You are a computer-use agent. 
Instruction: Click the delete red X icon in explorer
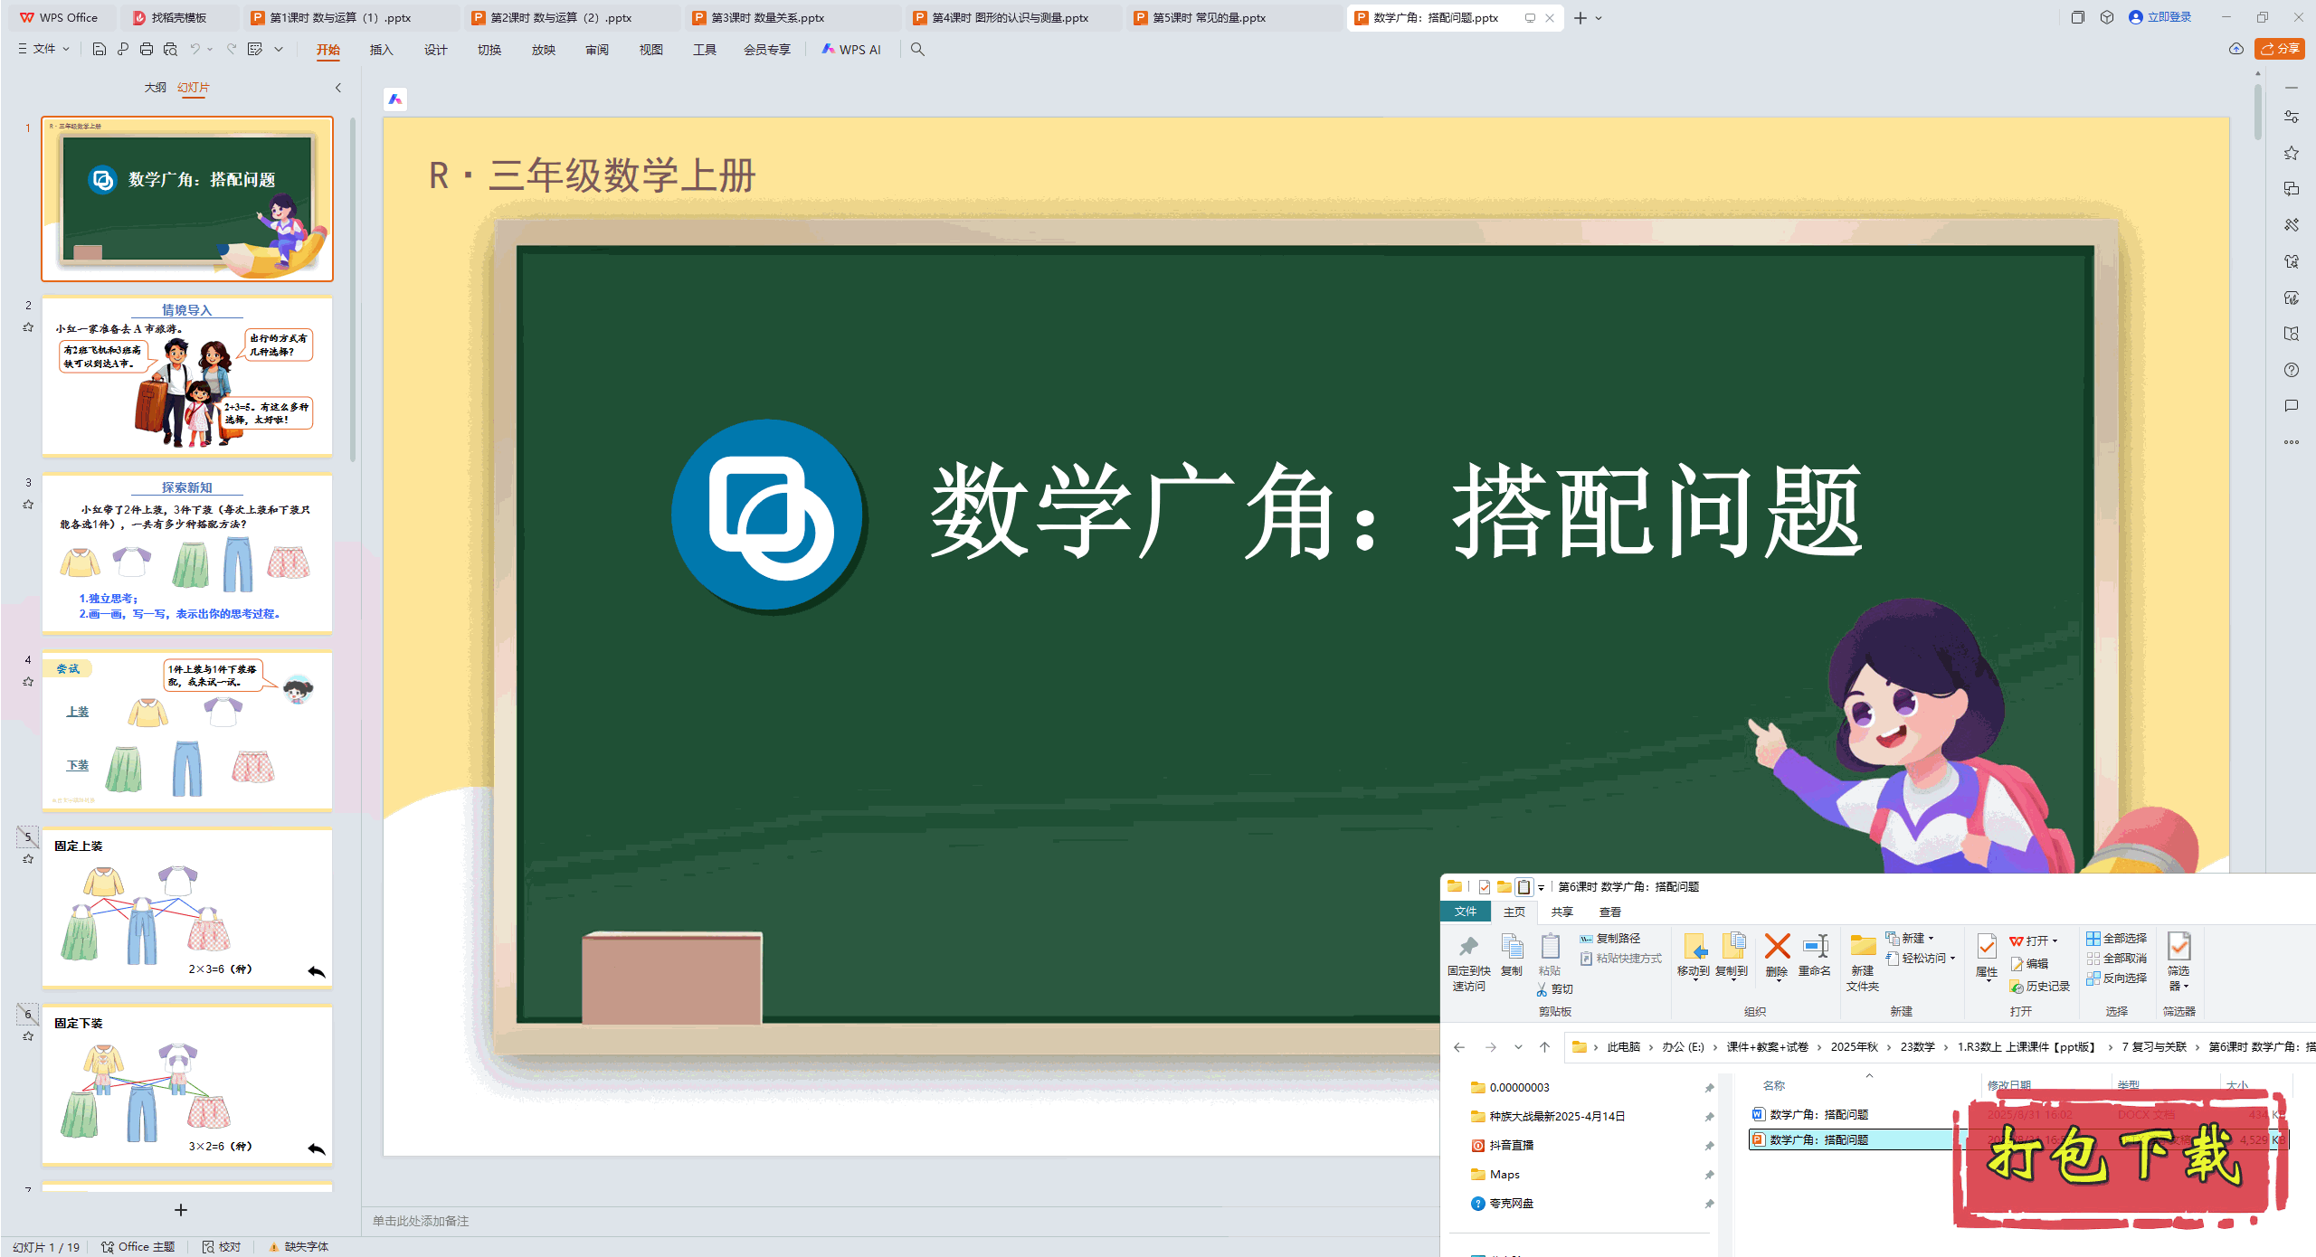(x=1777, y=948)
